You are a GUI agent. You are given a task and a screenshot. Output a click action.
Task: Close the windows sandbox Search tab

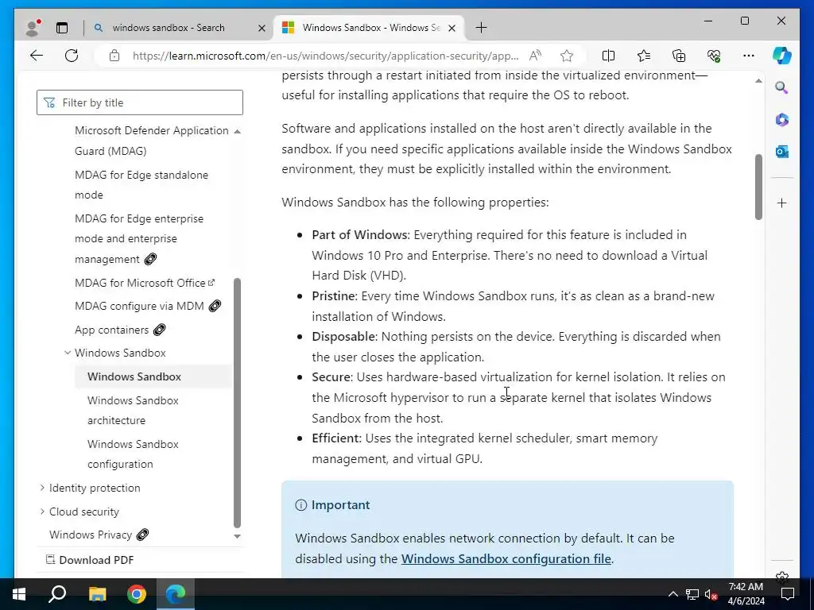pyautogui.click(x=262, y=28)
